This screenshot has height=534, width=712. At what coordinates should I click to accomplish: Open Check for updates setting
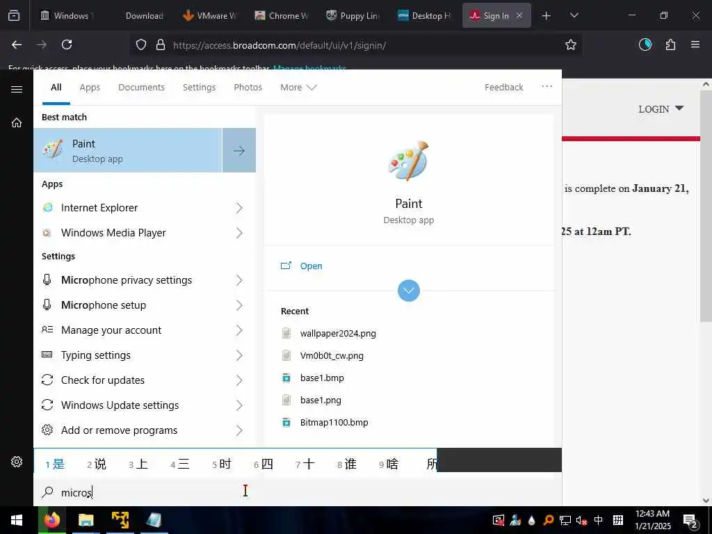point(103,380)
